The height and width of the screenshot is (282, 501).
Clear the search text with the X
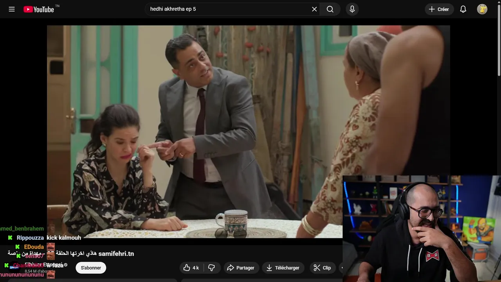[314, 9]
